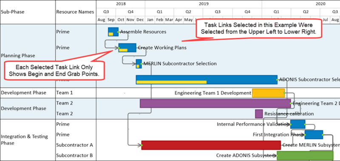This screenshot has width=340, height=161.
Task: Select the First Integration Phase bar
Action: coord(314,135)
